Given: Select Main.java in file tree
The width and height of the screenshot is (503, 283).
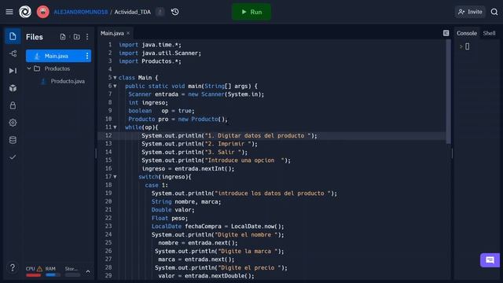Looking at the screenshot, I should [58, 56].
